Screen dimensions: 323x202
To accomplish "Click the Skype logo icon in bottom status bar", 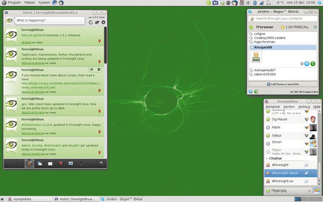I will pyautogui.click(x=250, y=92).
